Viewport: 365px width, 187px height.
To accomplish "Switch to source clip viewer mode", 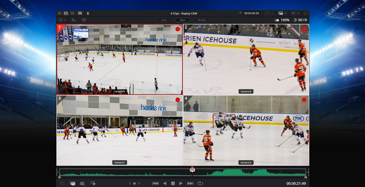I will coord(60,13).
